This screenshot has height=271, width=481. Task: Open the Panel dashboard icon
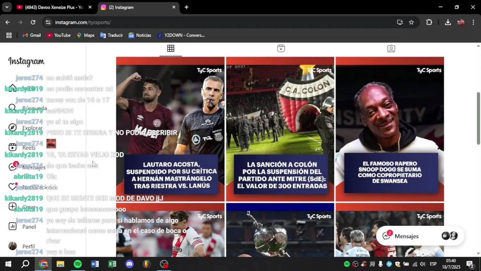click(12, 226)
